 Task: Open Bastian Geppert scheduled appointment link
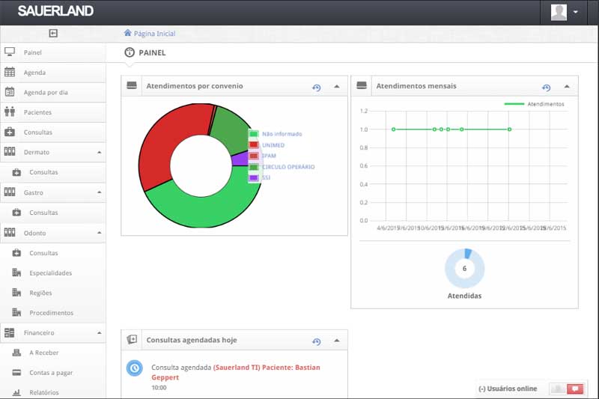(236, 372)
